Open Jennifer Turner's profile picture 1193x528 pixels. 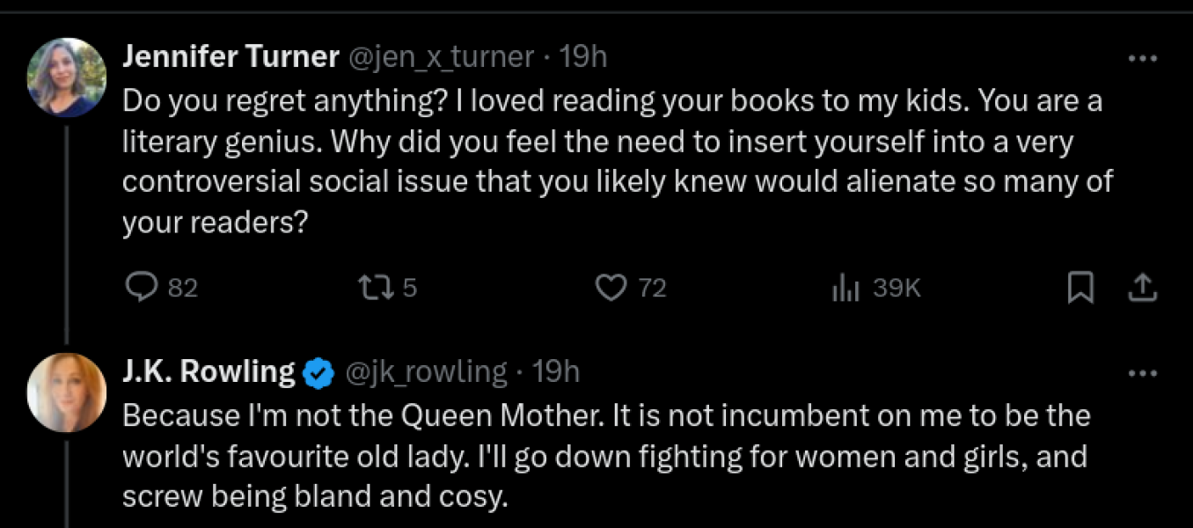click(x=67, y=77)
